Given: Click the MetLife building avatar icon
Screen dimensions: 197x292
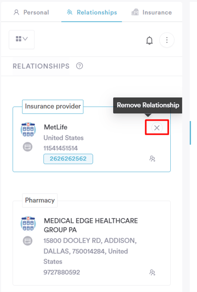Looking at the screenshot, I should pos(28,129).
